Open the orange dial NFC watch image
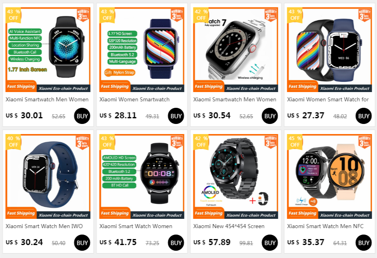Image resolution: width=377 pixels, height=258 pixels. pos(329,176)
